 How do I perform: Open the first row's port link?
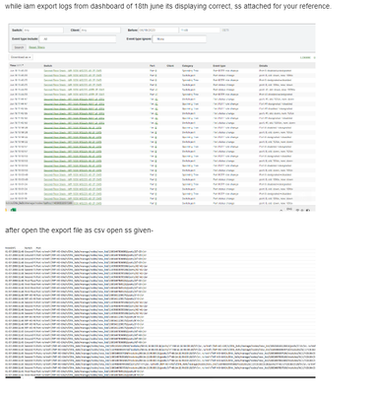(x=154, y=71)
